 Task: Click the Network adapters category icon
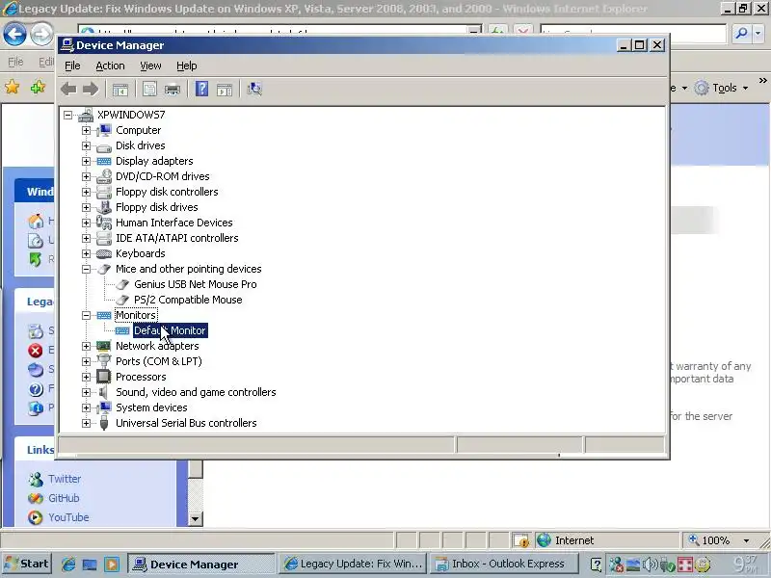click(103, 346)
